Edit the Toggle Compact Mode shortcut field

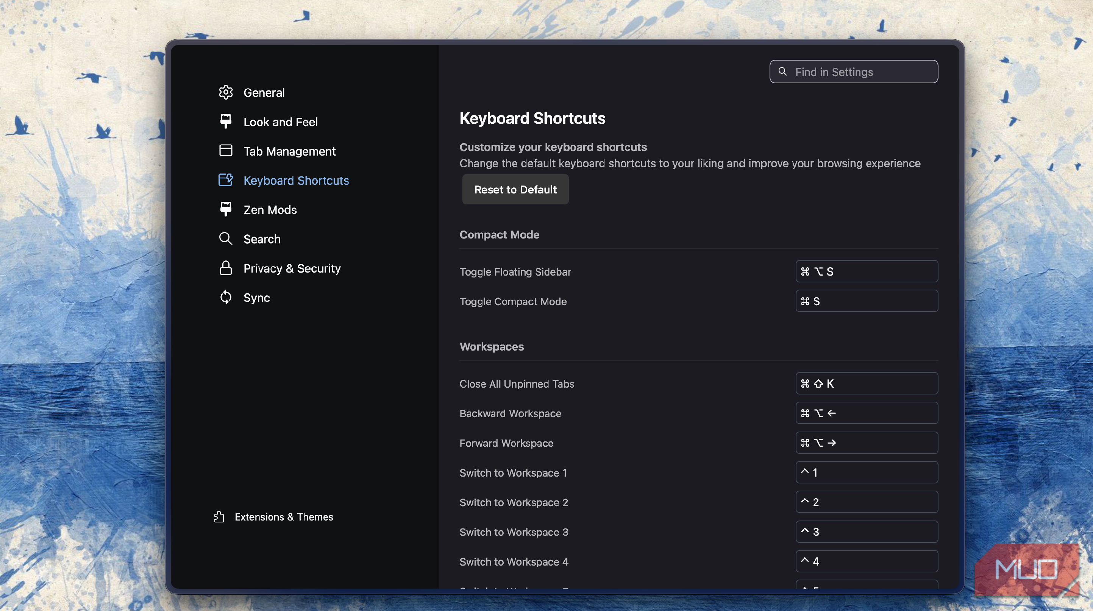pos(867,301)
